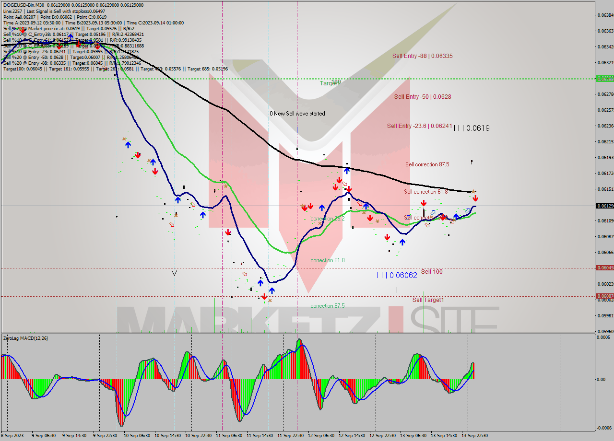Click the -0.0006 MACD scale value
The width and height of the screenshot is (614, 441).
[x=603, y=428]
